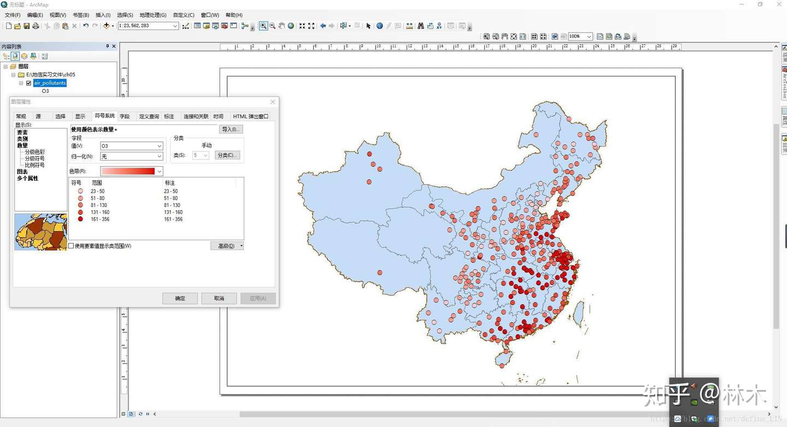Open the Measure ruler tool
This screenshot has width=787, height=427.
coord(409,26)
